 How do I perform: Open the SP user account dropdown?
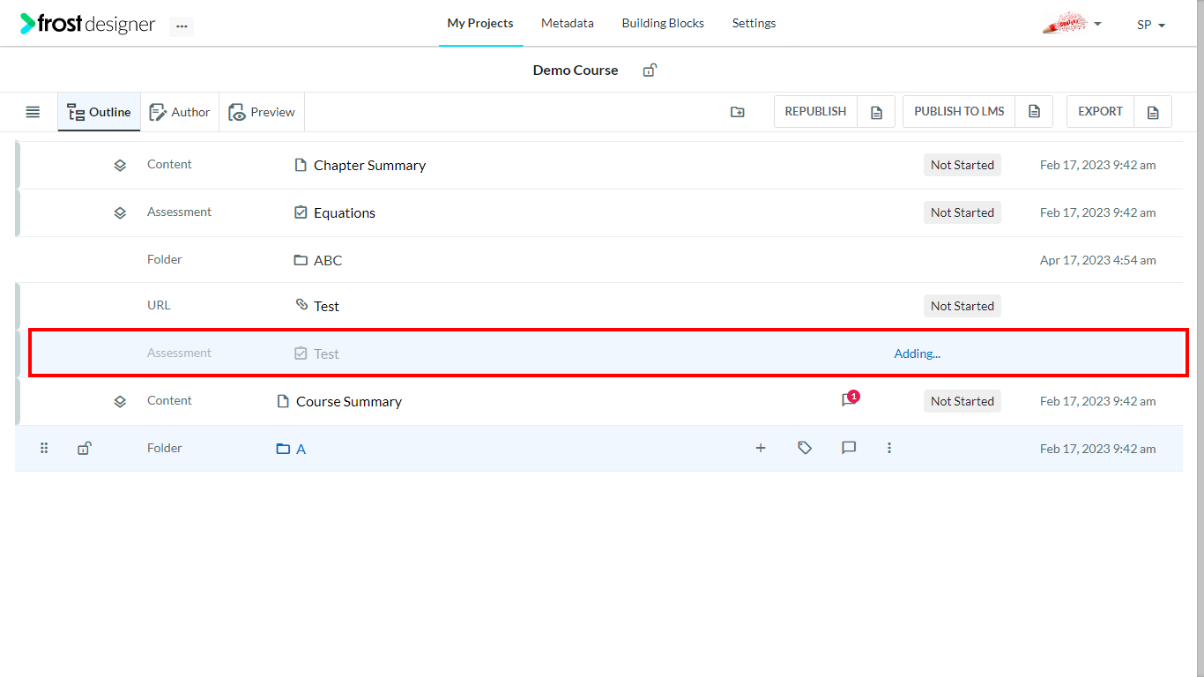click(1151, 25)
